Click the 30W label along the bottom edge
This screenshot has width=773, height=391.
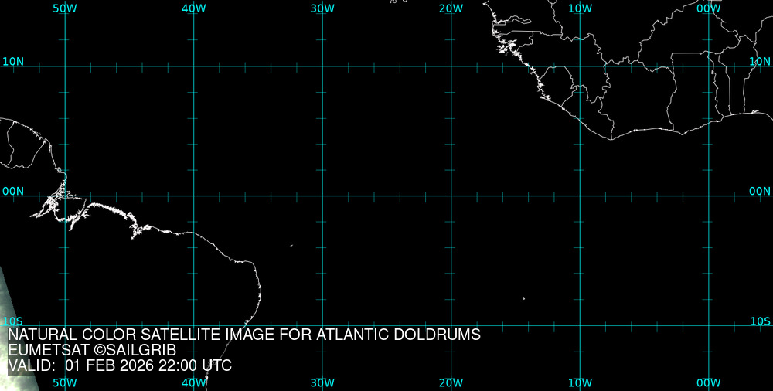[x=322, y=382]
